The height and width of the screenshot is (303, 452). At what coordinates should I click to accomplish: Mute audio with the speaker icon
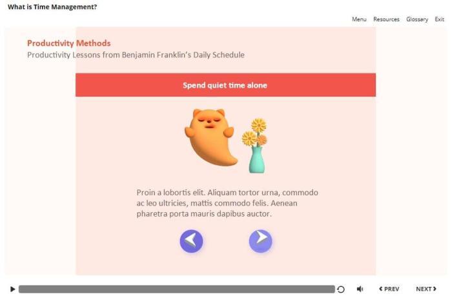[360, 289]
